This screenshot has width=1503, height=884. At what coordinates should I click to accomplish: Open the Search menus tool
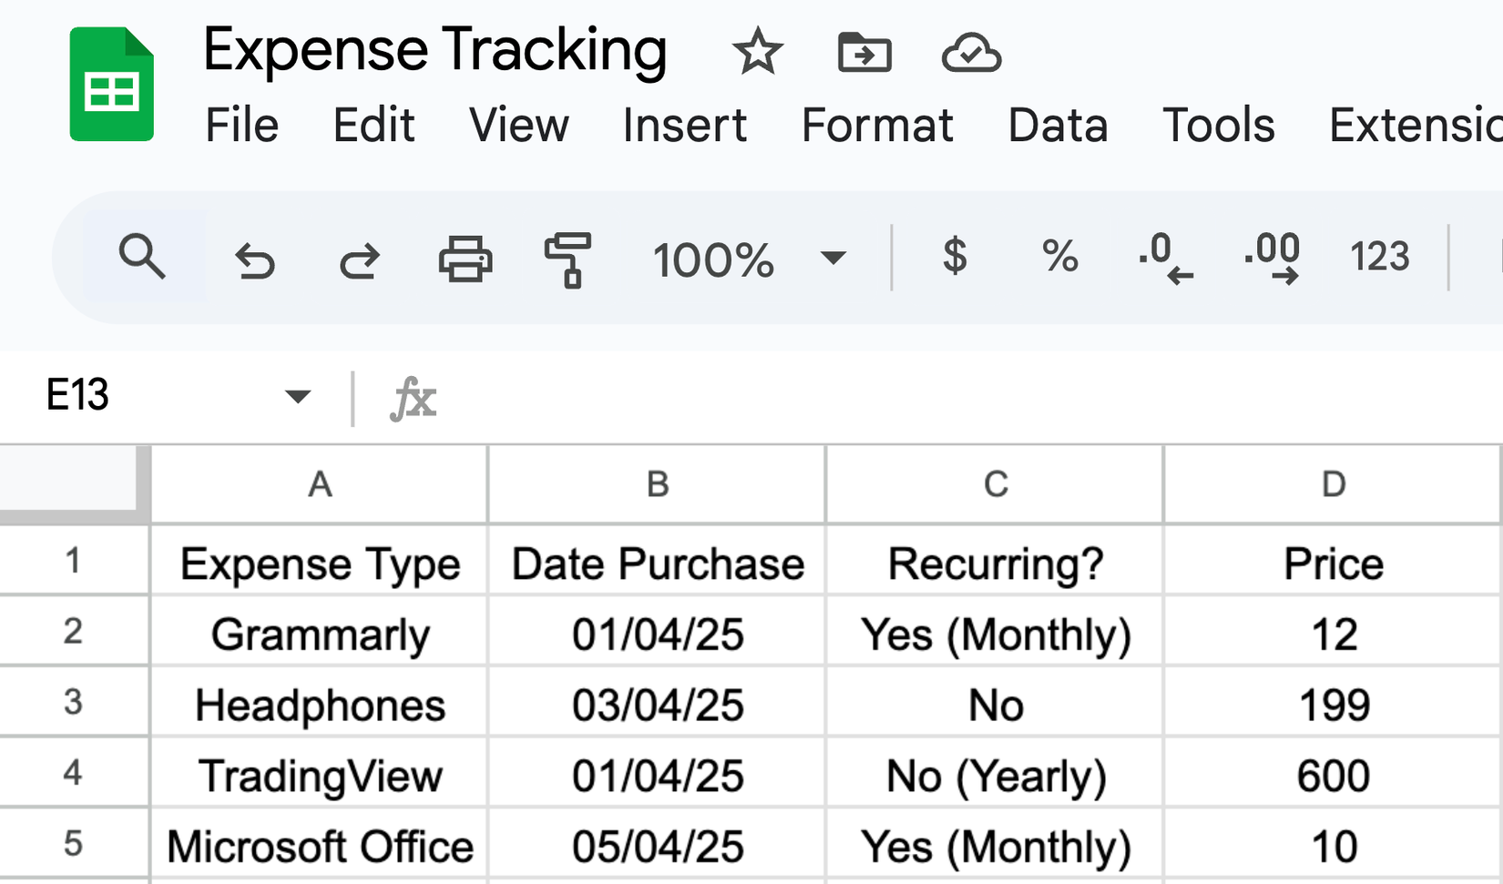pos(142,259)
